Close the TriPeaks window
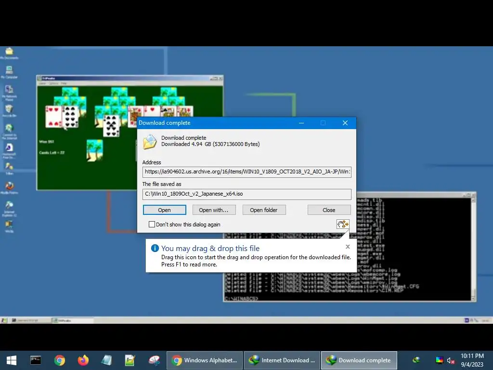Image resolution: width=493 pixels, height=370 pixels. click(221, 78)
